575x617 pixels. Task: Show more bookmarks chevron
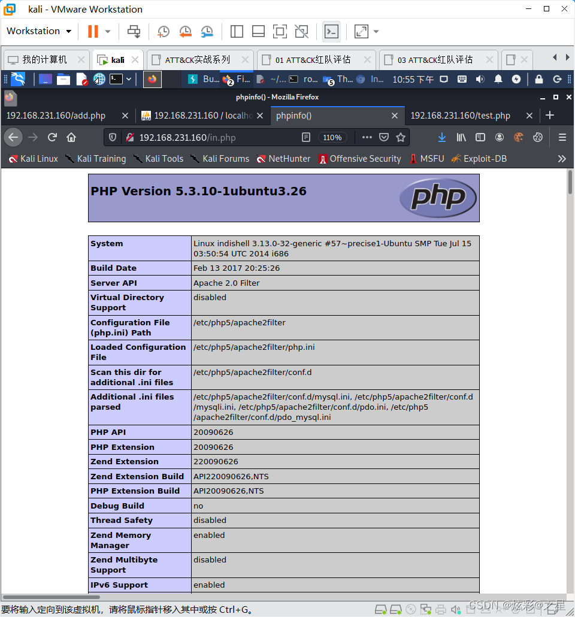pos(562,159)
